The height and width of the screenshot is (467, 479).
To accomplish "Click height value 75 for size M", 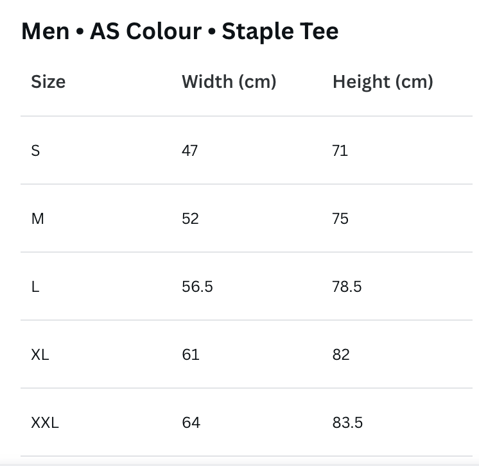I will click(x=340, y=219).
